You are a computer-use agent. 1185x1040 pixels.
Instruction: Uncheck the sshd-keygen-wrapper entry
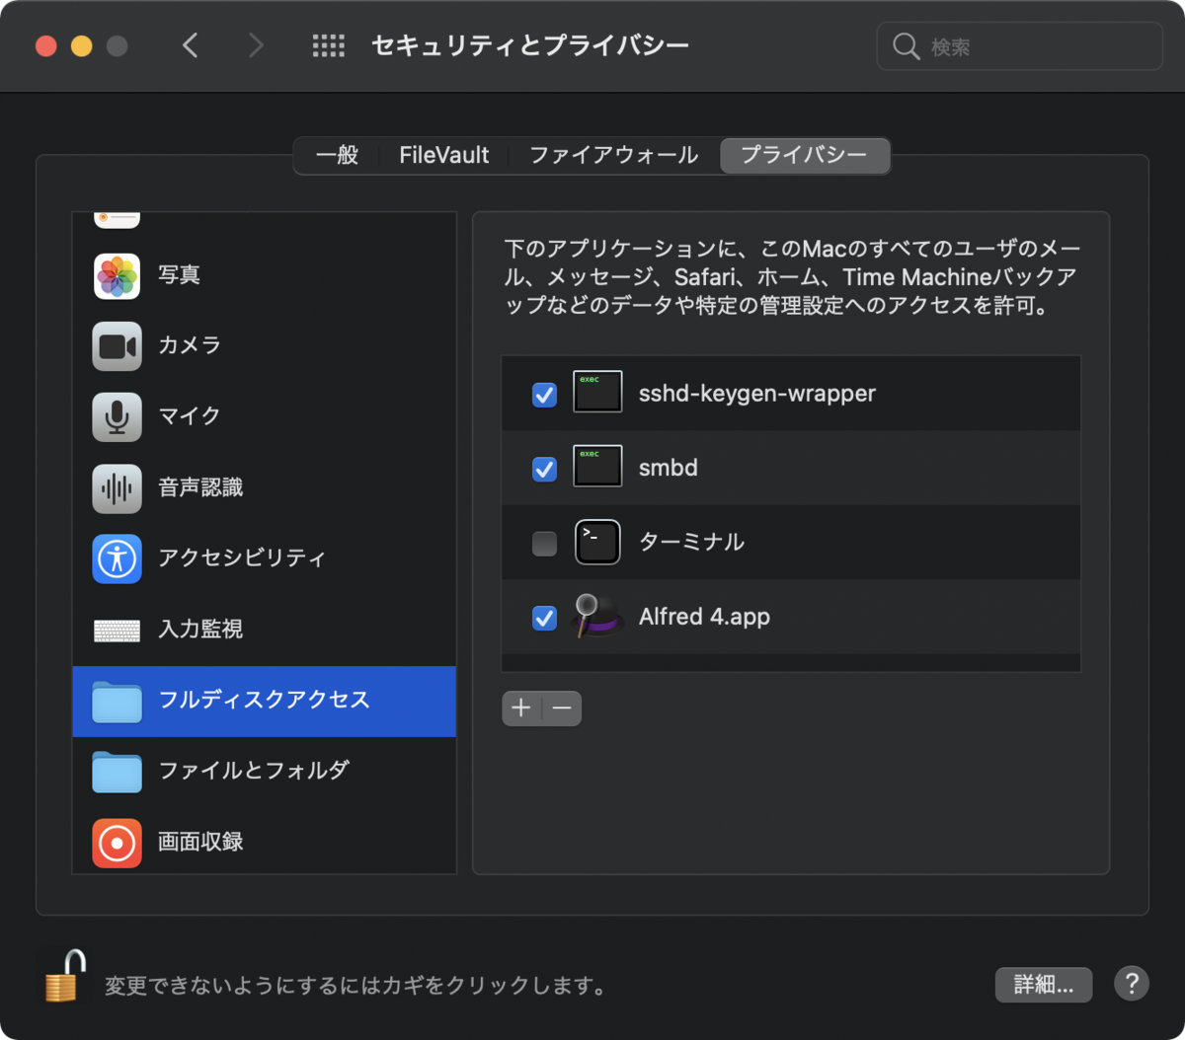544,395
